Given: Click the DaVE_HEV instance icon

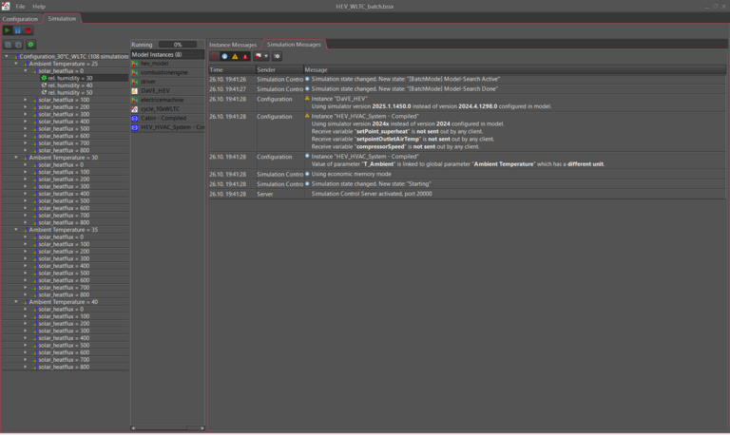Looking at the screenshot, I should click(135, 91).
